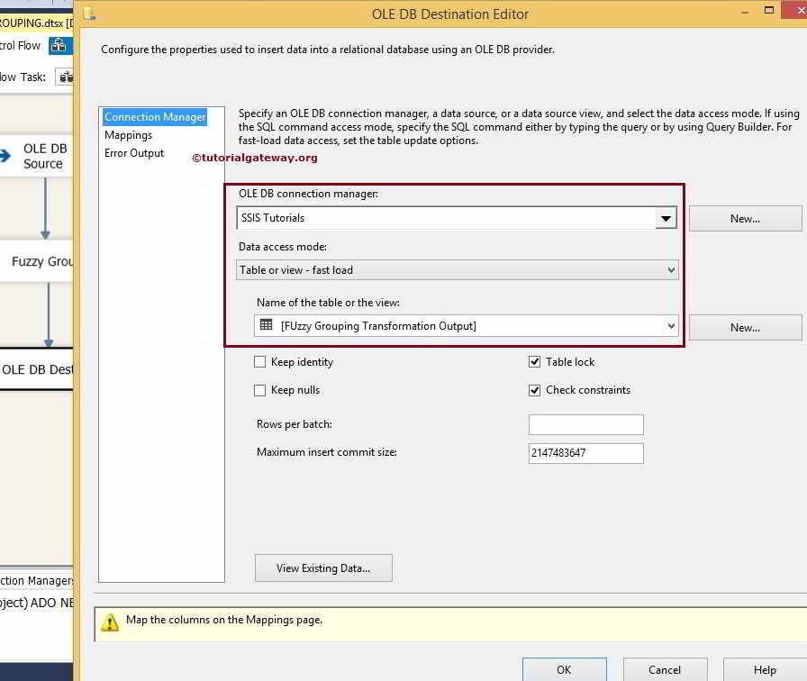Switch to the Mappings page
This screenshot has width=807, height=681.
click(x=128, y=135)
